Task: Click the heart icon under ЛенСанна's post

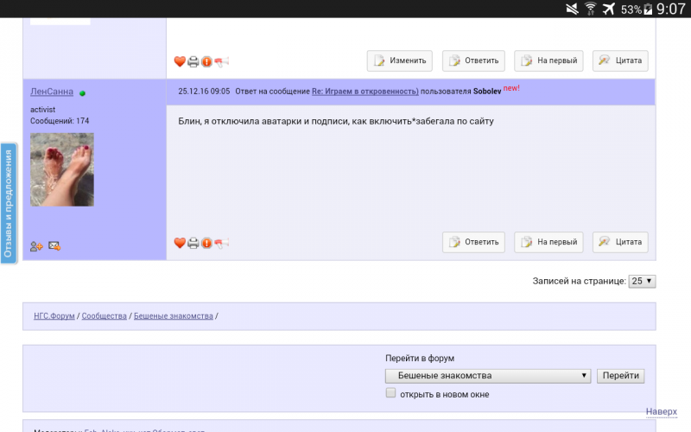Action: click(x=180, y=243)
